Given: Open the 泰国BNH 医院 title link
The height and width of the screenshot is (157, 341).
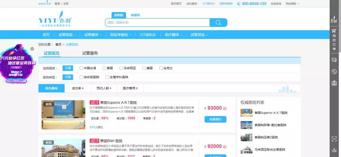Looking at the screenshot, I should coord(111,141).
